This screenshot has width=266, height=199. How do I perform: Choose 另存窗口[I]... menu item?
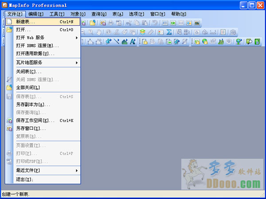pos(43,128)
